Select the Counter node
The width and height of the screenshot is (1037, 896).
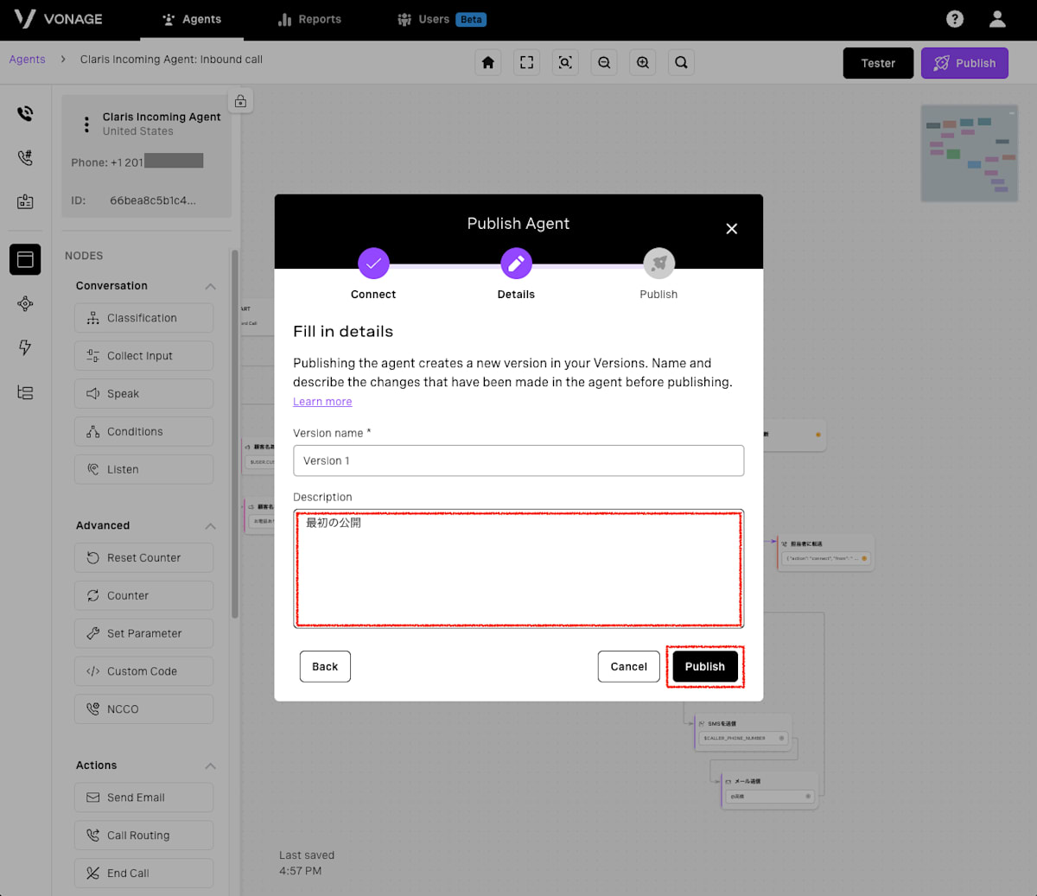click(x=143, y=596)
